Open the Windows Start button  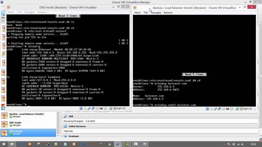pyautogui.click(x=4, y=144)
